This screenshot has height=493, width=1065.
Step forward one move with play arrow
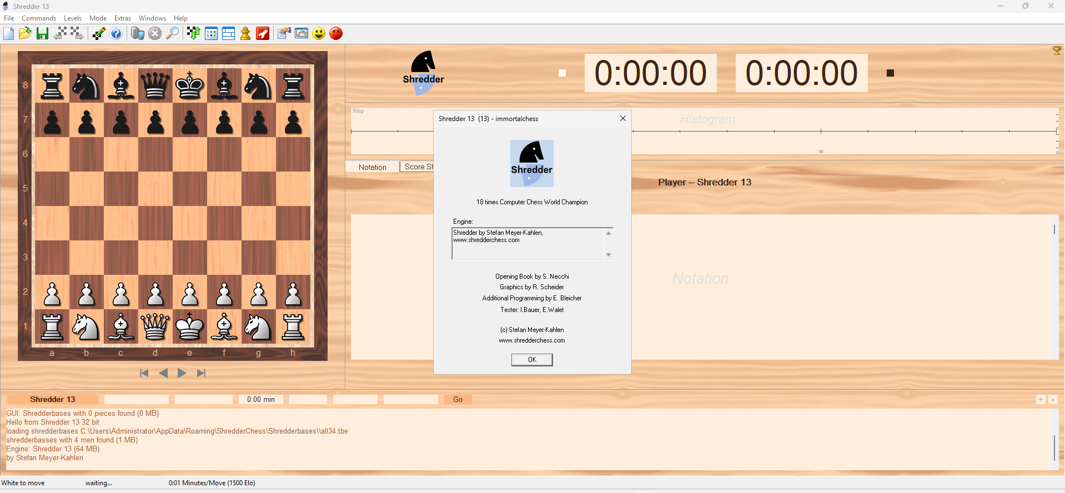click(182, 373)
